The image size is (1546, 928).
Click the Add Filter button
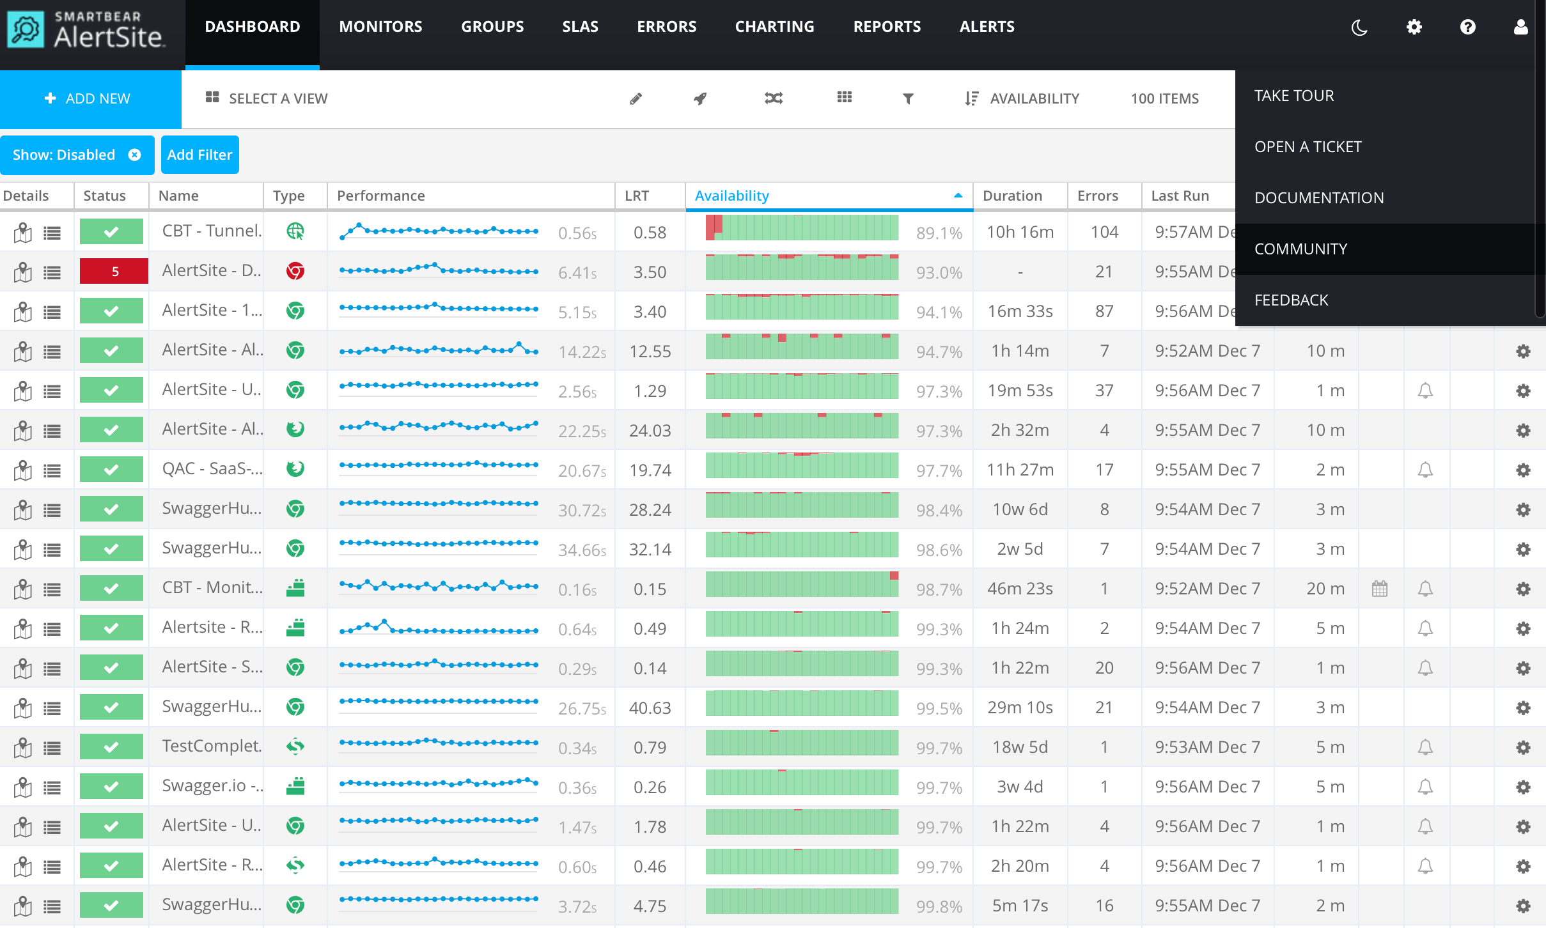[x=199, y=155]
